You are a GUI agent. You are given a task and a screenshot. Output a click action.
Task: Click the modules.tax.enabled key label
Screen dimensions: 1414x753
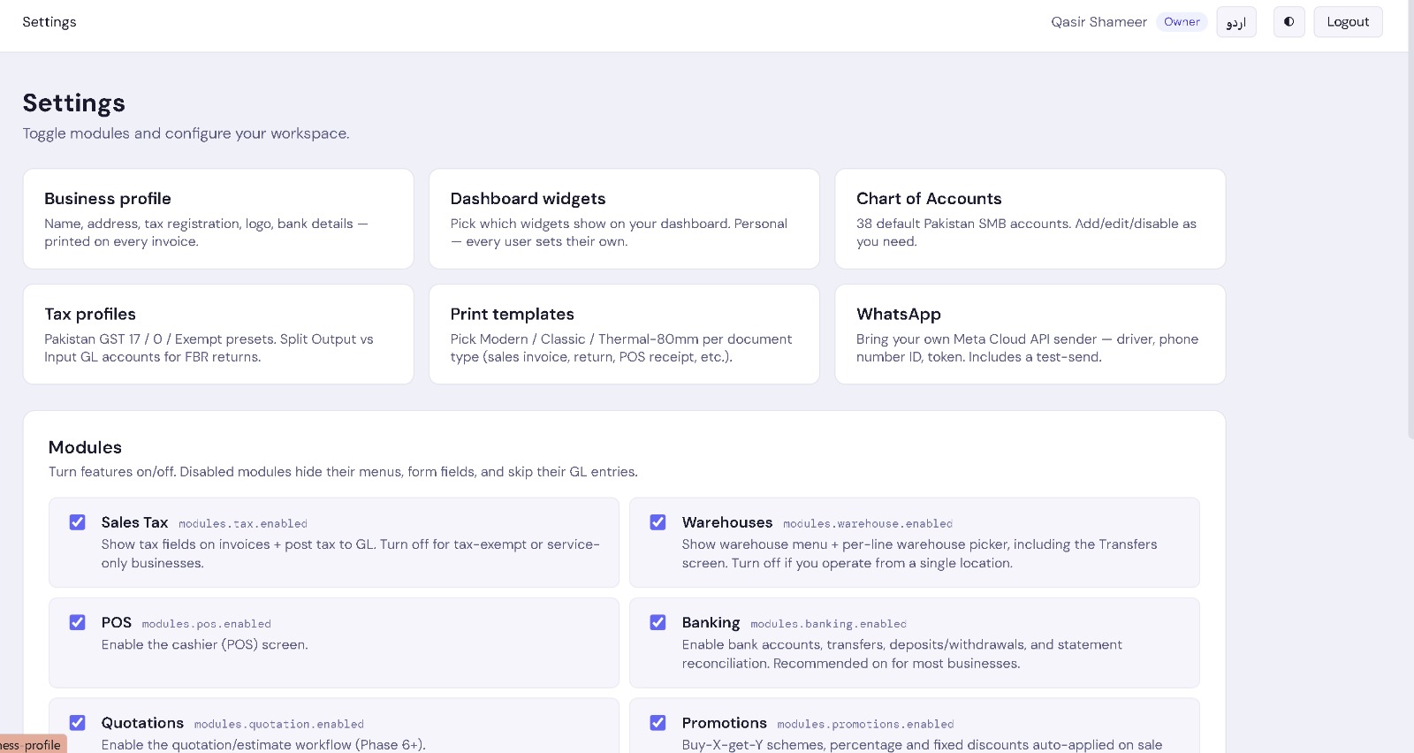[x=243, y=524]
